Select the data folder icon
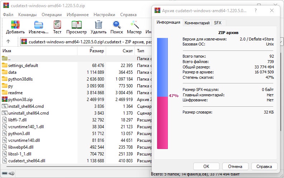The height and width of the screenshot is (178, 284). pyautogui.click(x=5, y=72)
